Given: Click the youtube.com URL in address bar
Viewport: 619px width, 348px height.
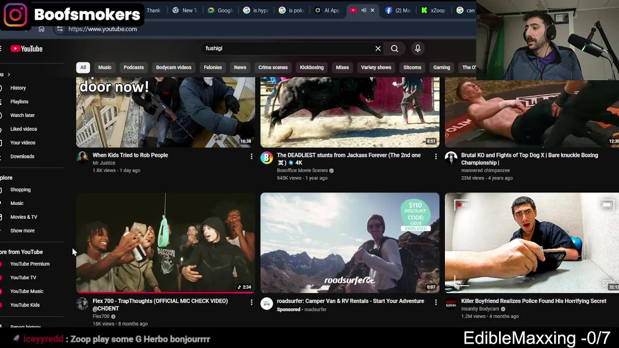Looking at the screenshot, I should 103,29.
